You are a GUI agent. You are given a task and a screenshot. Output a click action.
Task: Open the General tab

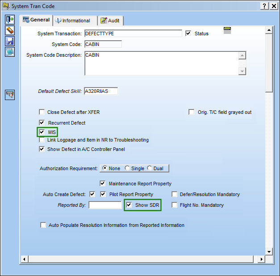click(x=36, y=20)
